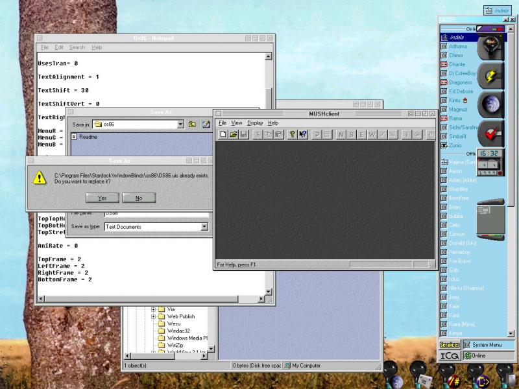
Task: Select Dragoness in the ICQ contact list
Action: tap(461, 82)
